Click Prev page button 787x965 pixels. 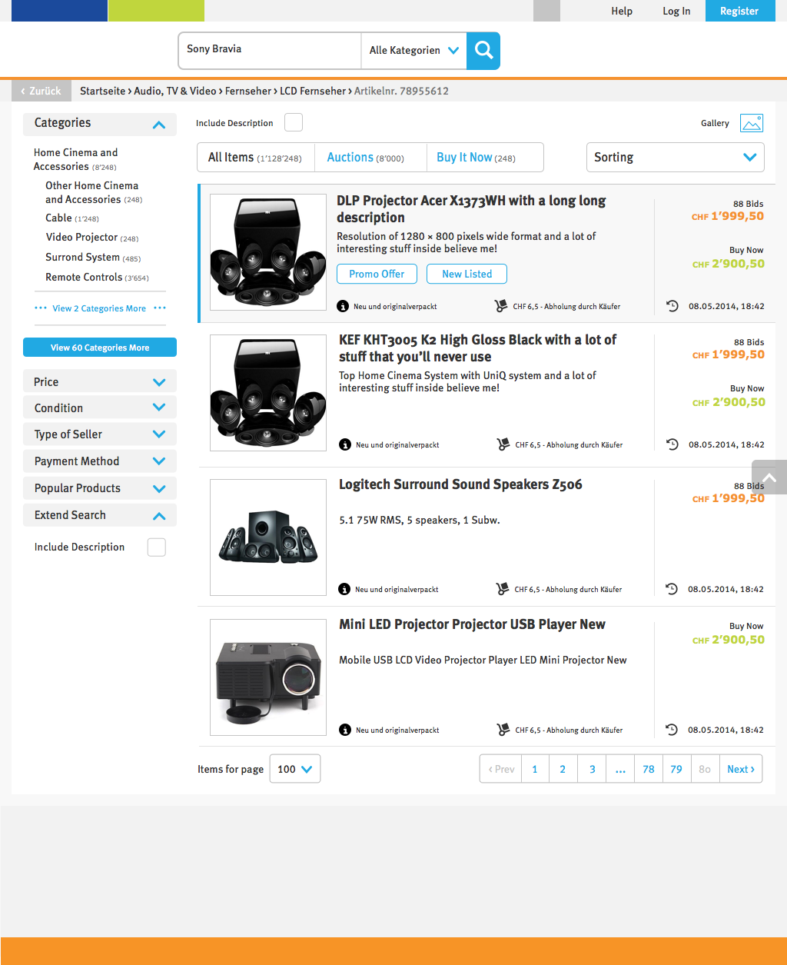point(501,769)
